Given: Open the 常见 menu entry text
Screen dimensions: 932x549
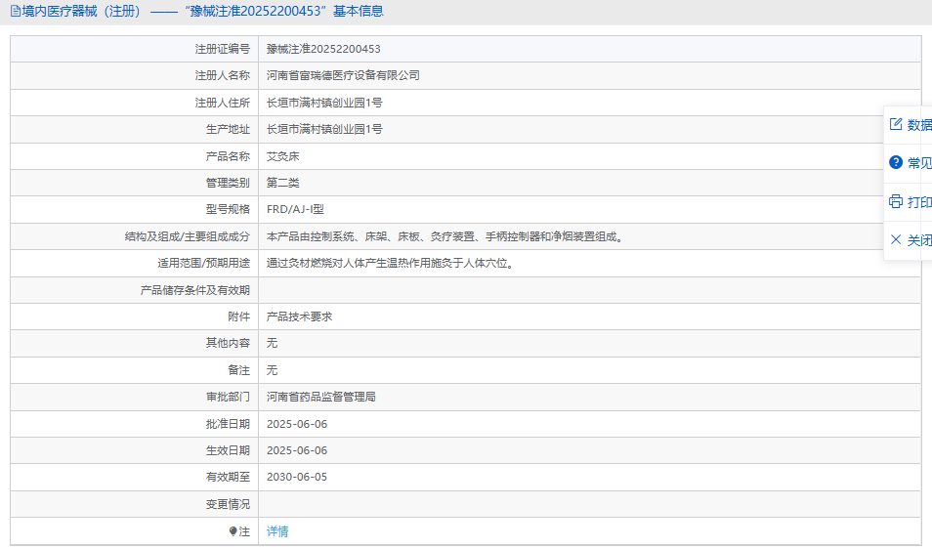Looking at the screenshot, I should click(919, 162).
